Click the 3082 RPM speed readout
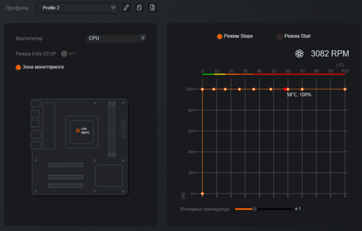Image resolution: width=362 pixels, height=231 pixels. coord(330,54)
